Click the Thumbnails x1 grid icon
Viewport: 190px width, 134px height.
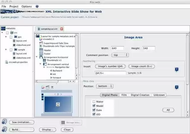click(x=44, y=60)
